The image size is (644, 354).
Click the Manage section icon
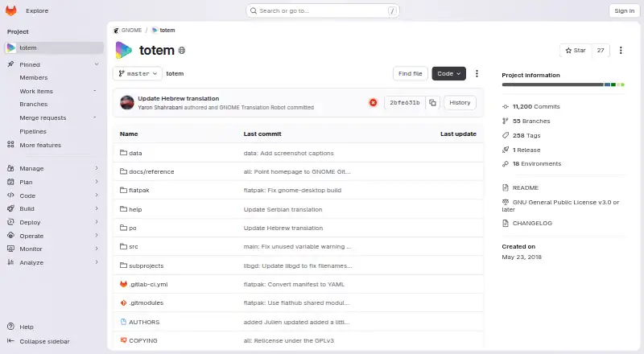point(10,168)
